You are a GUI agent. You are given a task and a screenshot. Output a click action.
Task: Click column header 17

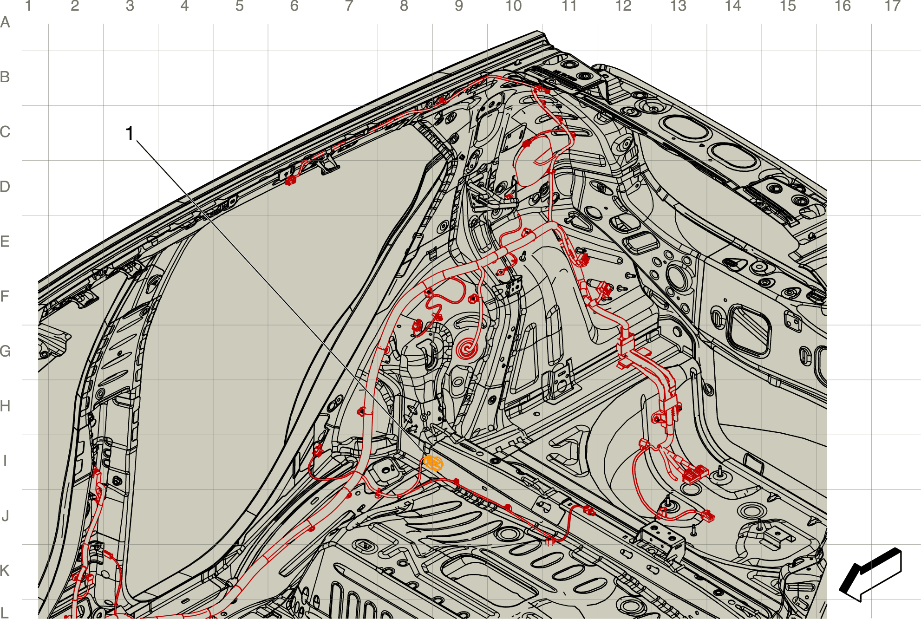tap(892, 6)
